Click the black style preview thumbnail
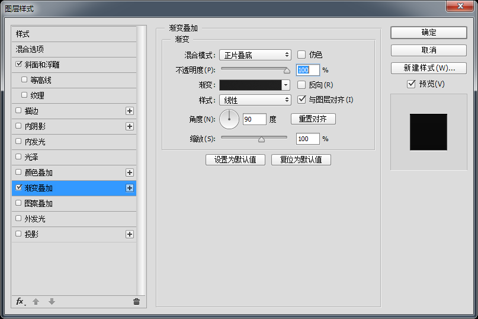 428,132
